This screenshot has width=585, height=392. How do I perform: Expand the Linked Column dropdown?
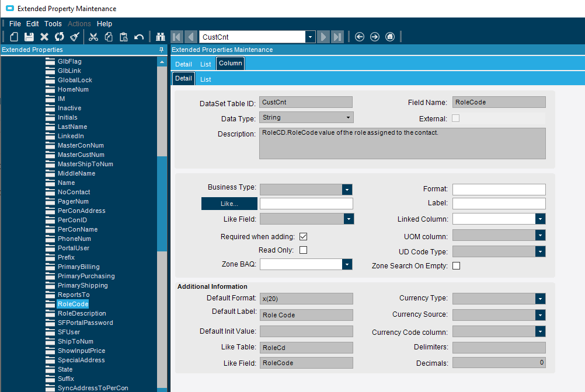coord(540,219)
